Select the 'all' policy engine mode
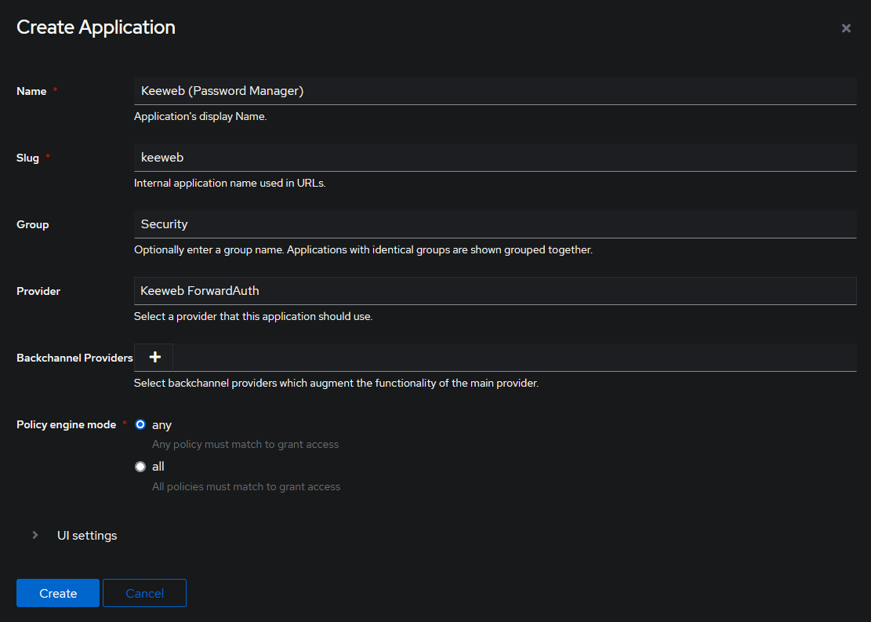 140,467
